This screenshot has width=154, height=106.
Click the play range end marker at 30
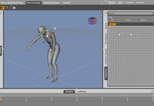(153, 96)
